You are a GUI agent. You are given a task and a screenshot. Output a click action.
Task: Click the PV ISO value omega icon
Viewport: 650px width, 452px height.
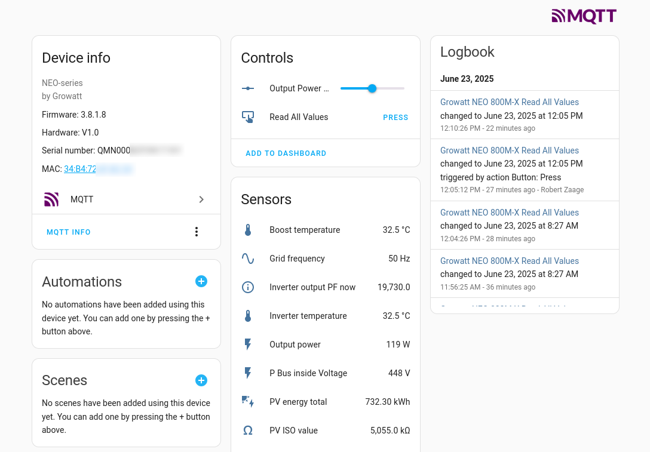click(248, 431)
